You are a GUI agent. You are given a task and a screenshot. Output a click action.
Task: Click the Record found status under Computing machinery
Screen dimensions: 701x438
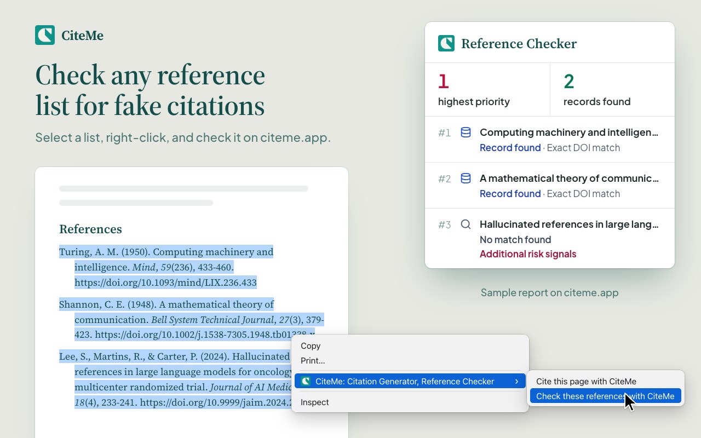pyautogui.click(x=510, y=147)
